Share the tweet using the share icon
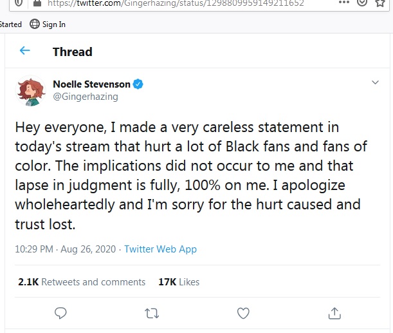 click(334, 313)
